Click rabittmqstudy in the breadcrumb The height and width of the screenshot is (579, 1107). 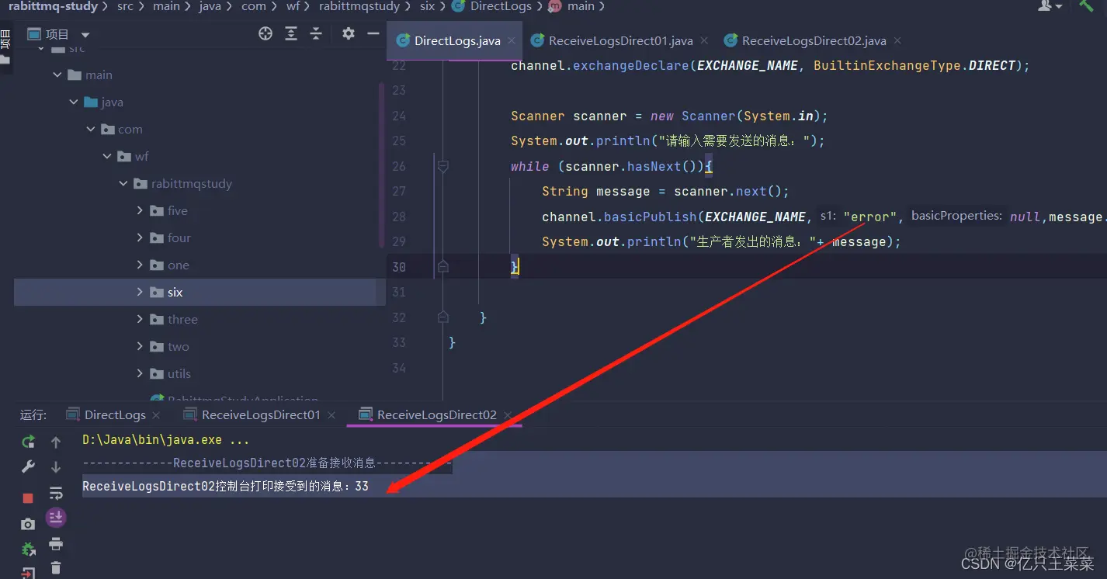click(359, 6)
